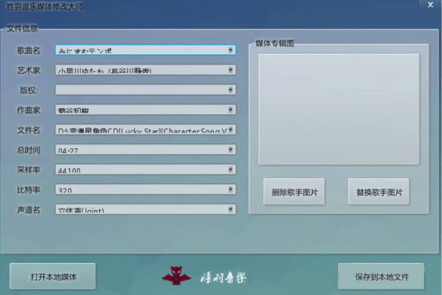442x295 pixels.
Task: Click the 采样率 label text
Action: (28, 170)
